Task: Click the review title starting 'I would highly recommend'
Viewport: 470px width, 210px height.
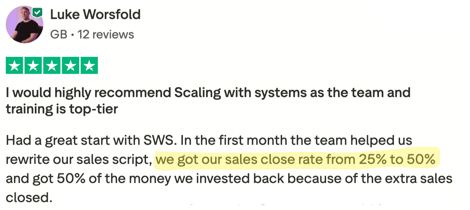Action: (x=208, y=93)
